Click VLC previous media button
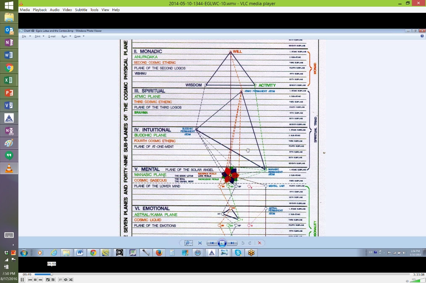 [x=30, y=279]
